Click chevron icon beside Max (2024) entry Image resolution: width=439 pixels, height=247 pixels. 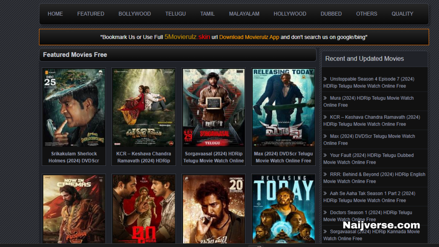[x=325, y=136]
